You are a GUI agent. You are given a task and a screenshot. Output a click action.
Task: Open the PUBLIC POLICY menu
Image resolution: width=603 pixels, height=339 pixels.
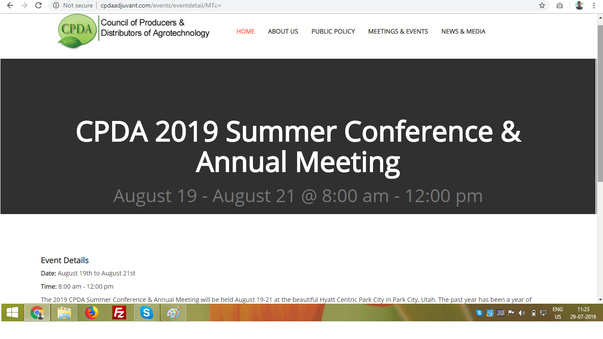(333, 31)
